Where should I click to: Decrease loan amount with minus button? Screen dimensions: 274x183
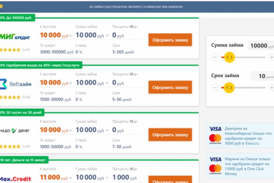click(215, 57)
